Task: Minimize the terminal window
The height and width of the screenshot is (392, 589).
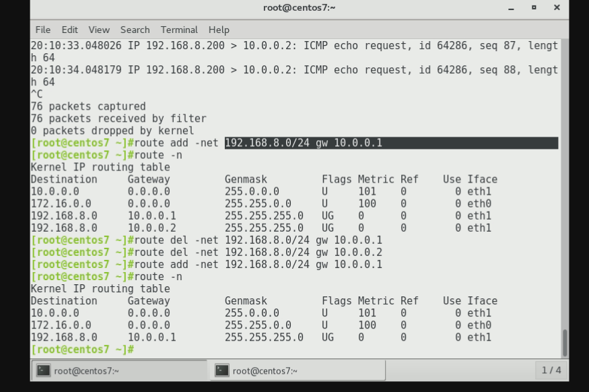Action: pyautogui.click(x=511, y=8)
